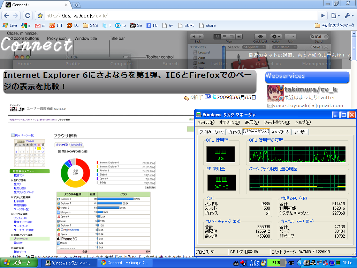Open the 'Se' bookmark
Viewport: 357px width, 268px height.
pyautogui.click(x=136, y=25)
